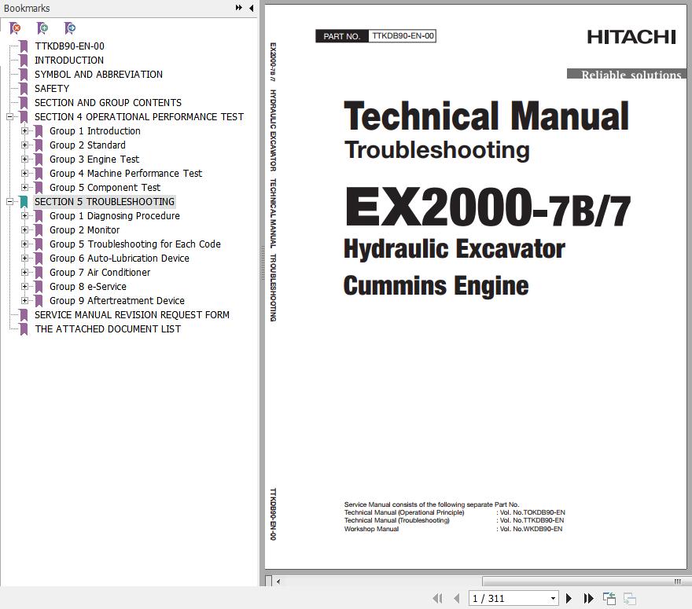The height and width of the screenshot is (609, 692).
Task: Open the page number dropdown arrow
Action: 553,599
